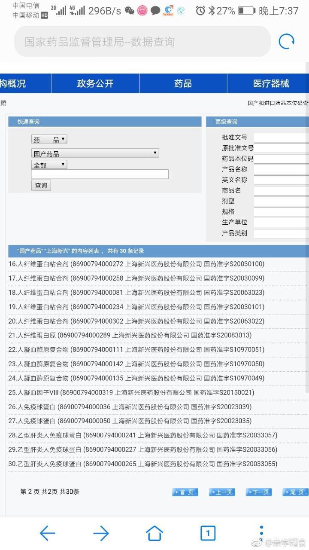
Task: Open record 27 人免疫球蛋白 S20023035
Action: click(130, 421)
